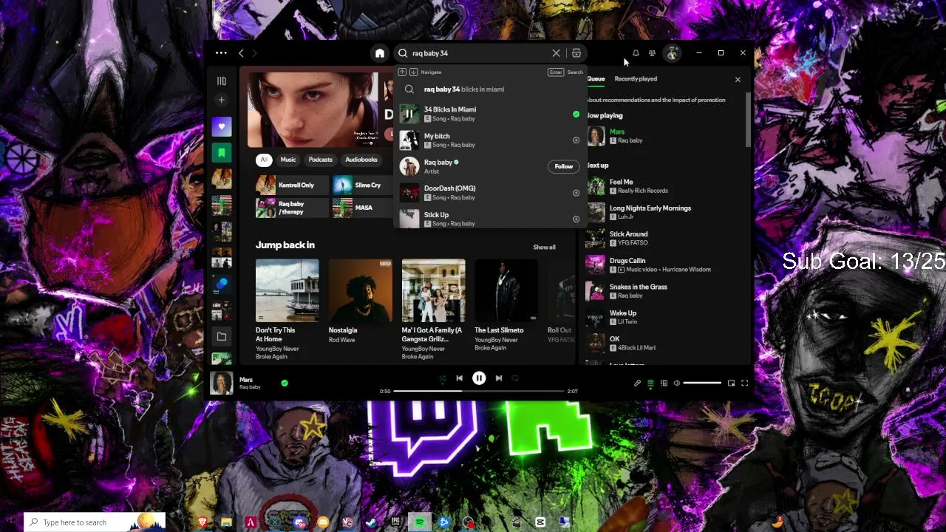Open Discord from the taskbar
The height and width of the screenshot is (532, 946).
[299, 522]
